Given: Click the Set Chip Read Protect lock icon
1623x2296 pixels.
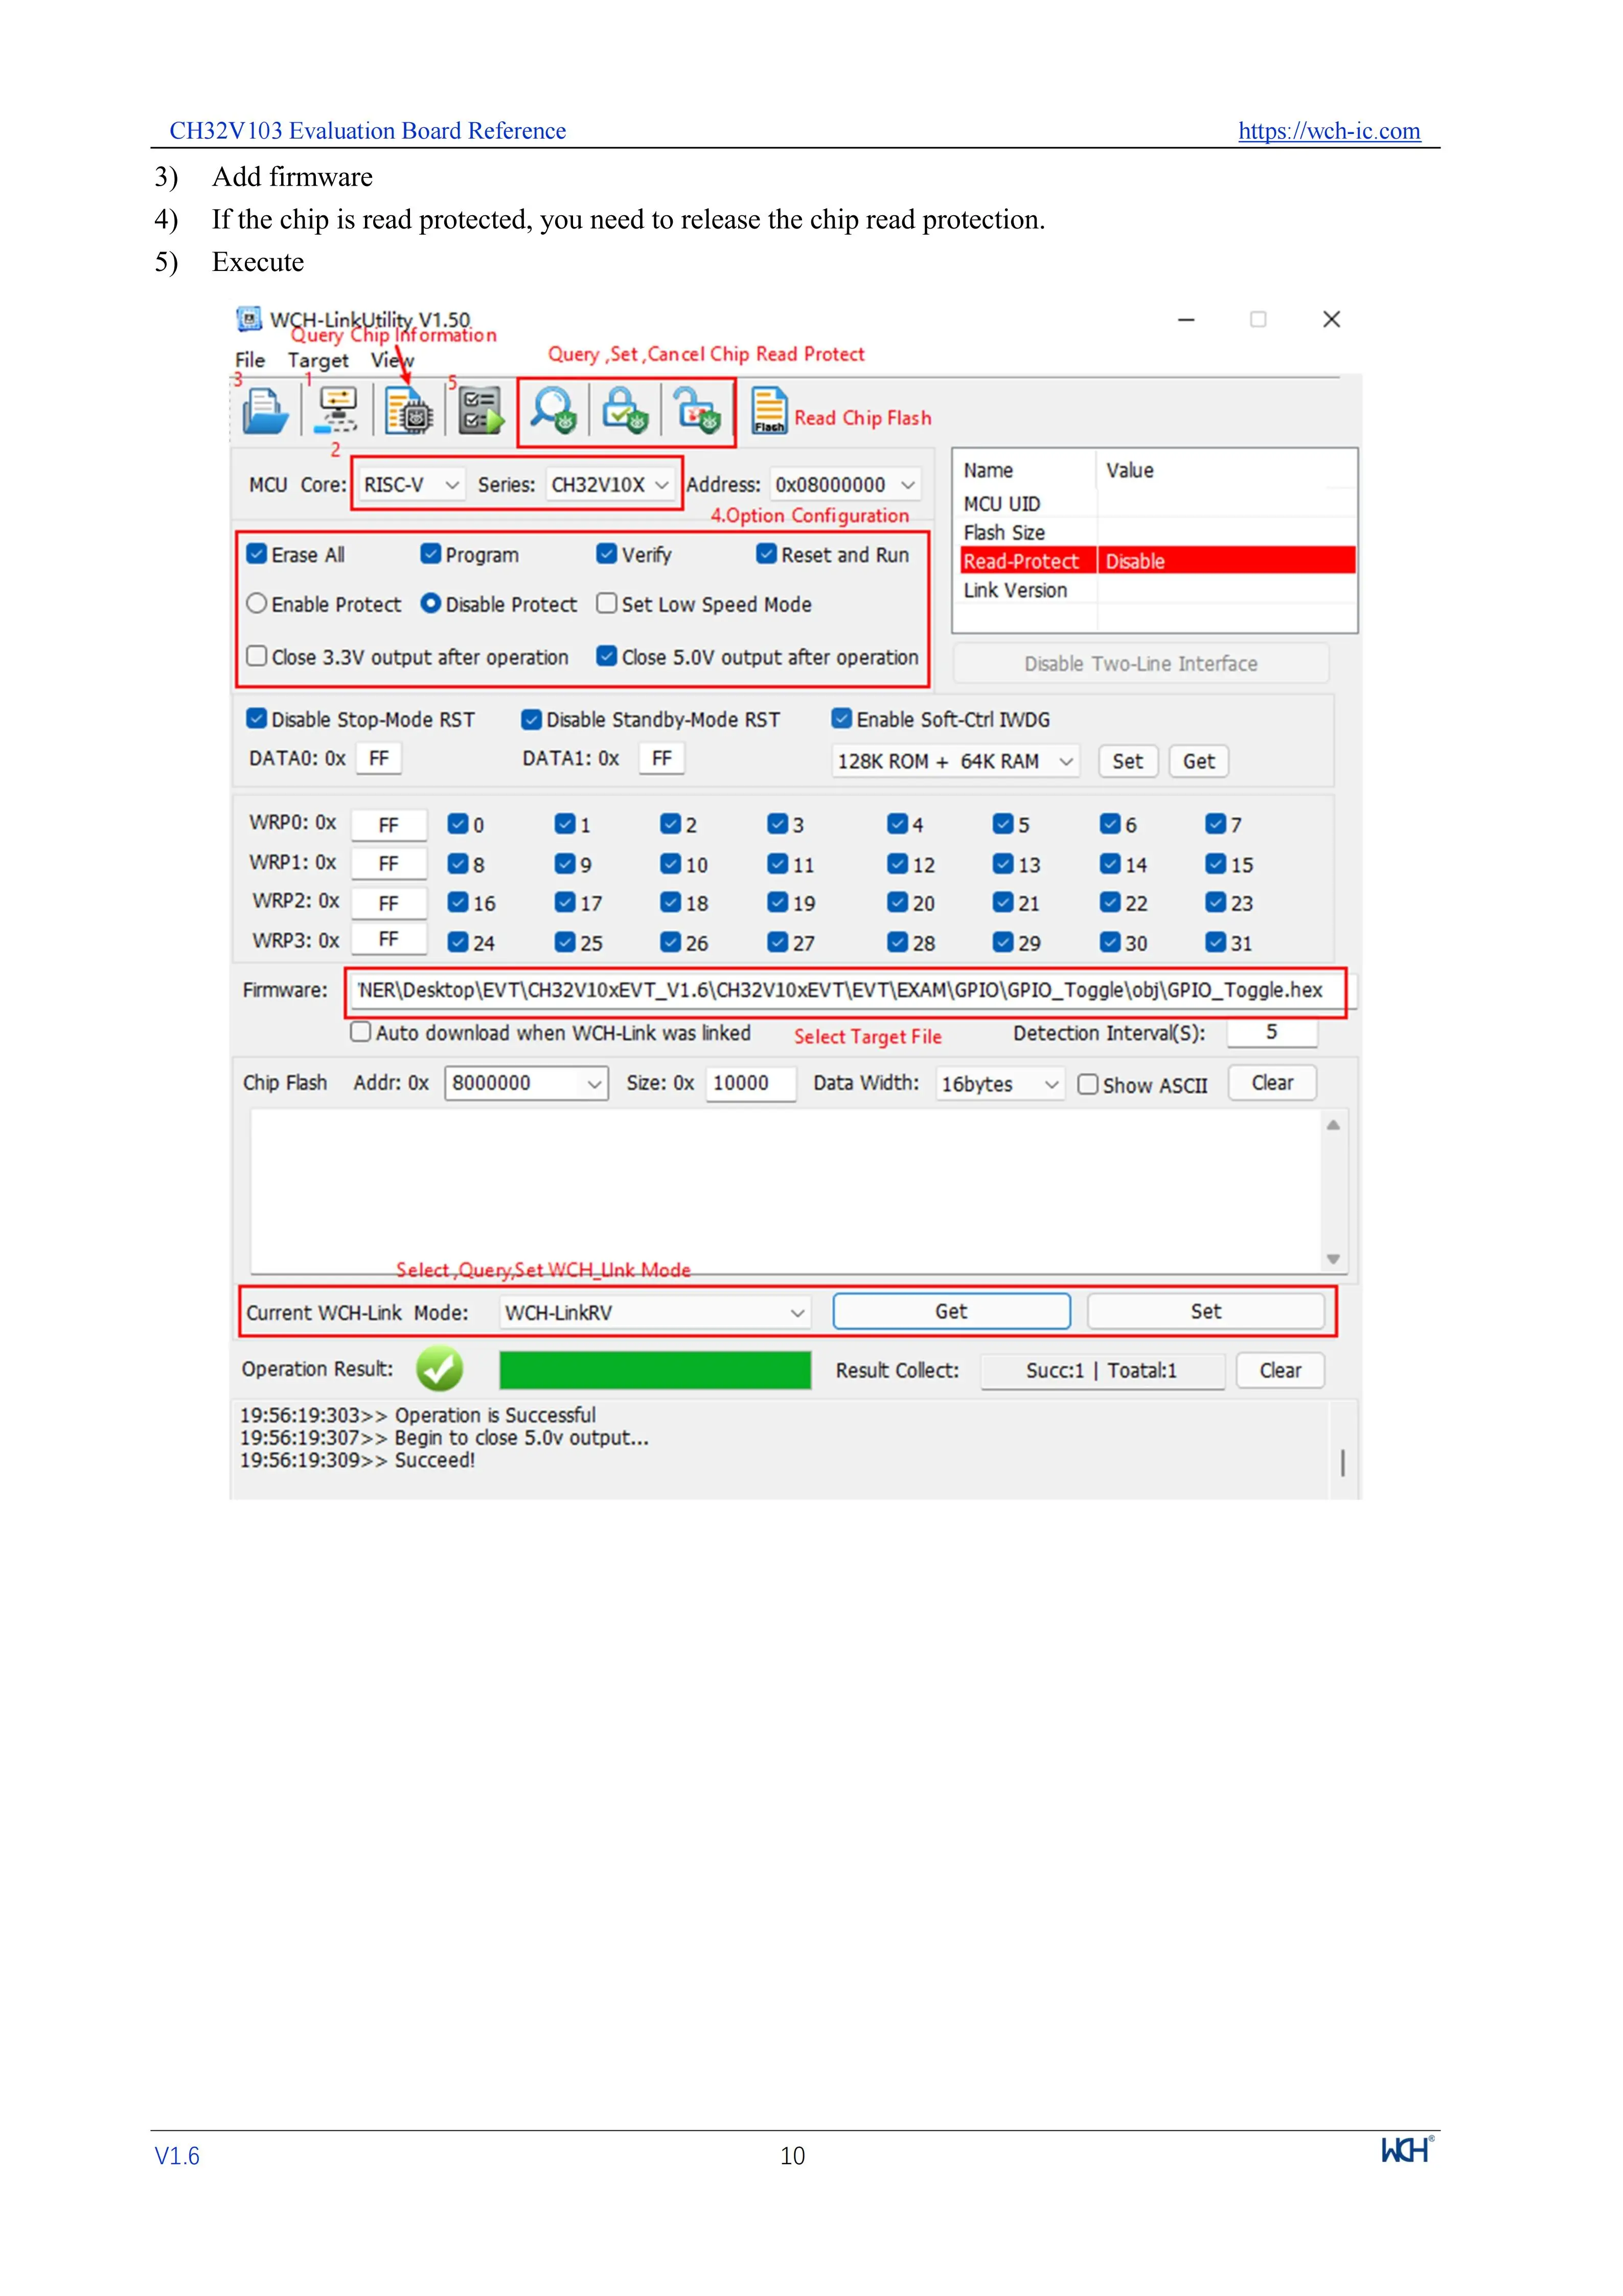Looking at the screenshot, I should (625, 410).
